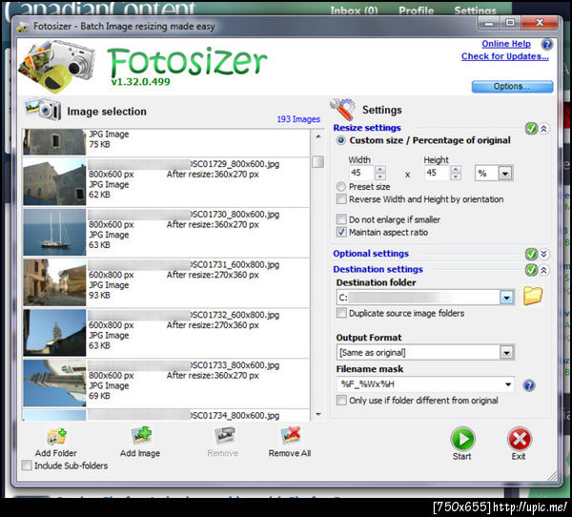Click the Fotosizer camera logo
The image size is (572, 517).
click(56, 66)
